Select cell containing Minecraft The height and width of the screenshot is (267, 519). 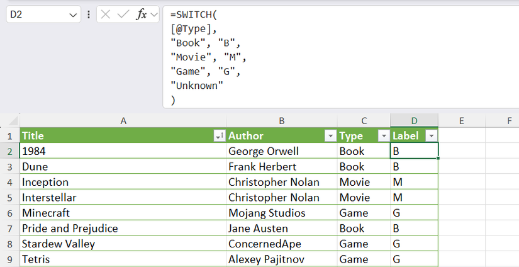tap(123, 213)
